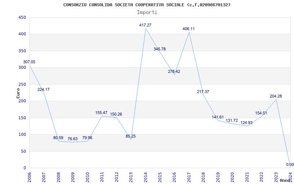The width and height of the screenshot is (294, 184).
Task: Click the 406.11 value label
Action: (x=189, y=29)
